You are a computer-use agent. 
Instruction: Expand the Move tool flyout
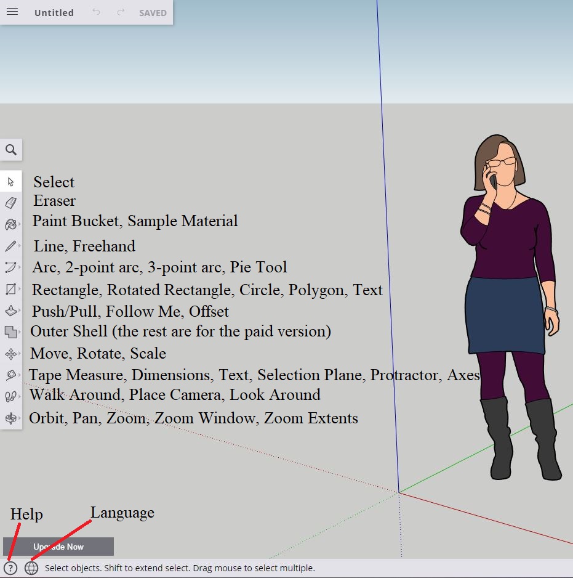pos(11,354)
